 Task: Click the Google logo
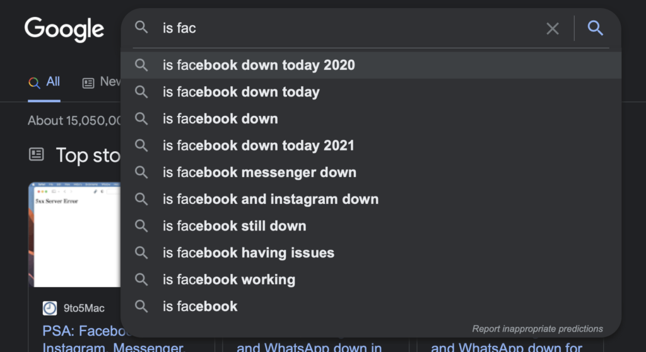64,29
